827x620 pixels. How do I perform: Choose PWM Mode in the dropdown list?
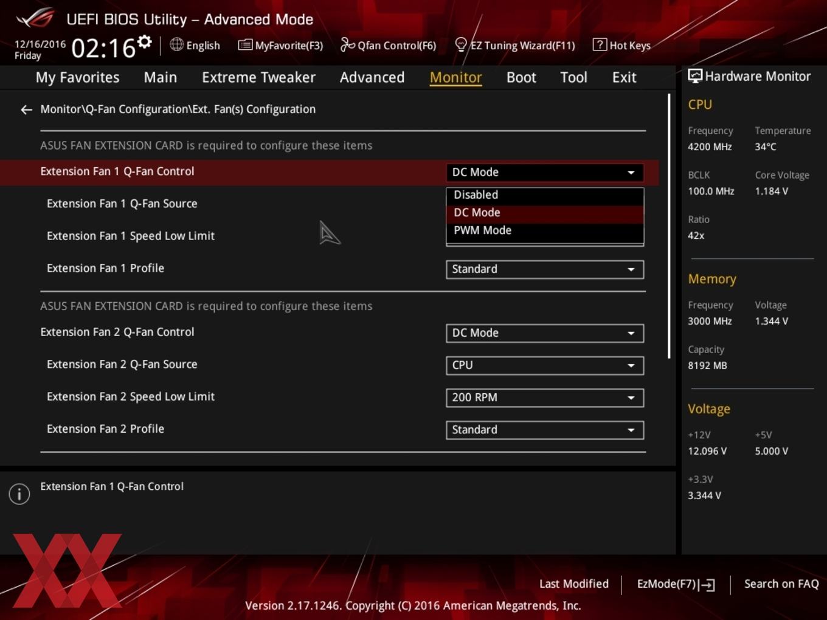(x=545, y=230)
